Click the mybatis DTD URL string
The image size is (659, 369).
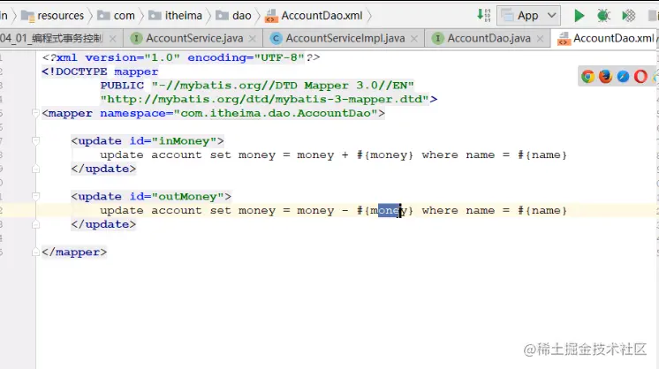[x=265, y=100]
